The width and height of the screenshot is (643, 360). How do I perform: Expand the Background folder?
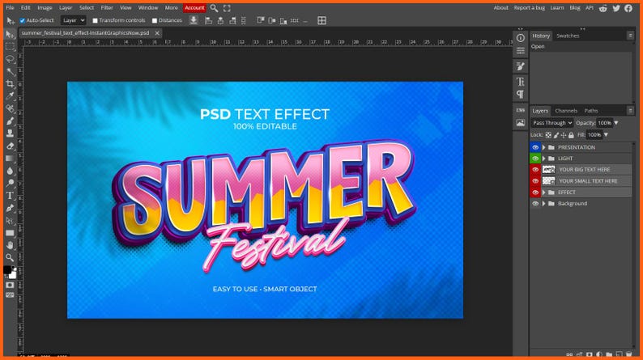click(x=544, y=204)
